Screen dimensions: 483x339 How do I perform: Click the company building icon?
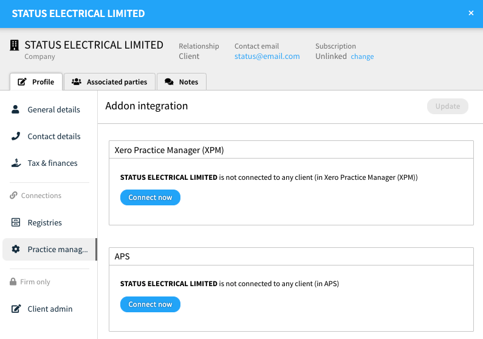14,46
